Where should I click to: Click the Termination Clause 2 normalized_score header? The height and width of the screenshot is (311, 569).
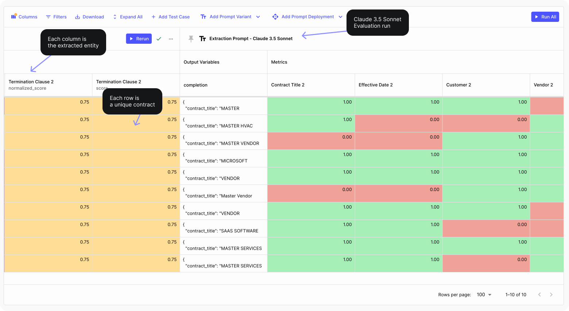pos(48,85)
